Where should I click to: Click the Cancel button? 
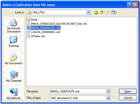[128, 98]
